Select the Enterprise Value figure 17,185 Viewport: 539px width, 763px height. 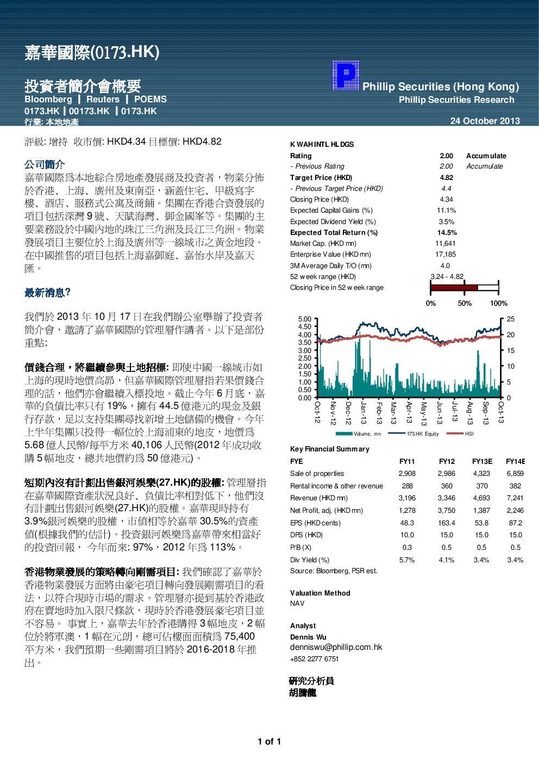pos(446,255)
